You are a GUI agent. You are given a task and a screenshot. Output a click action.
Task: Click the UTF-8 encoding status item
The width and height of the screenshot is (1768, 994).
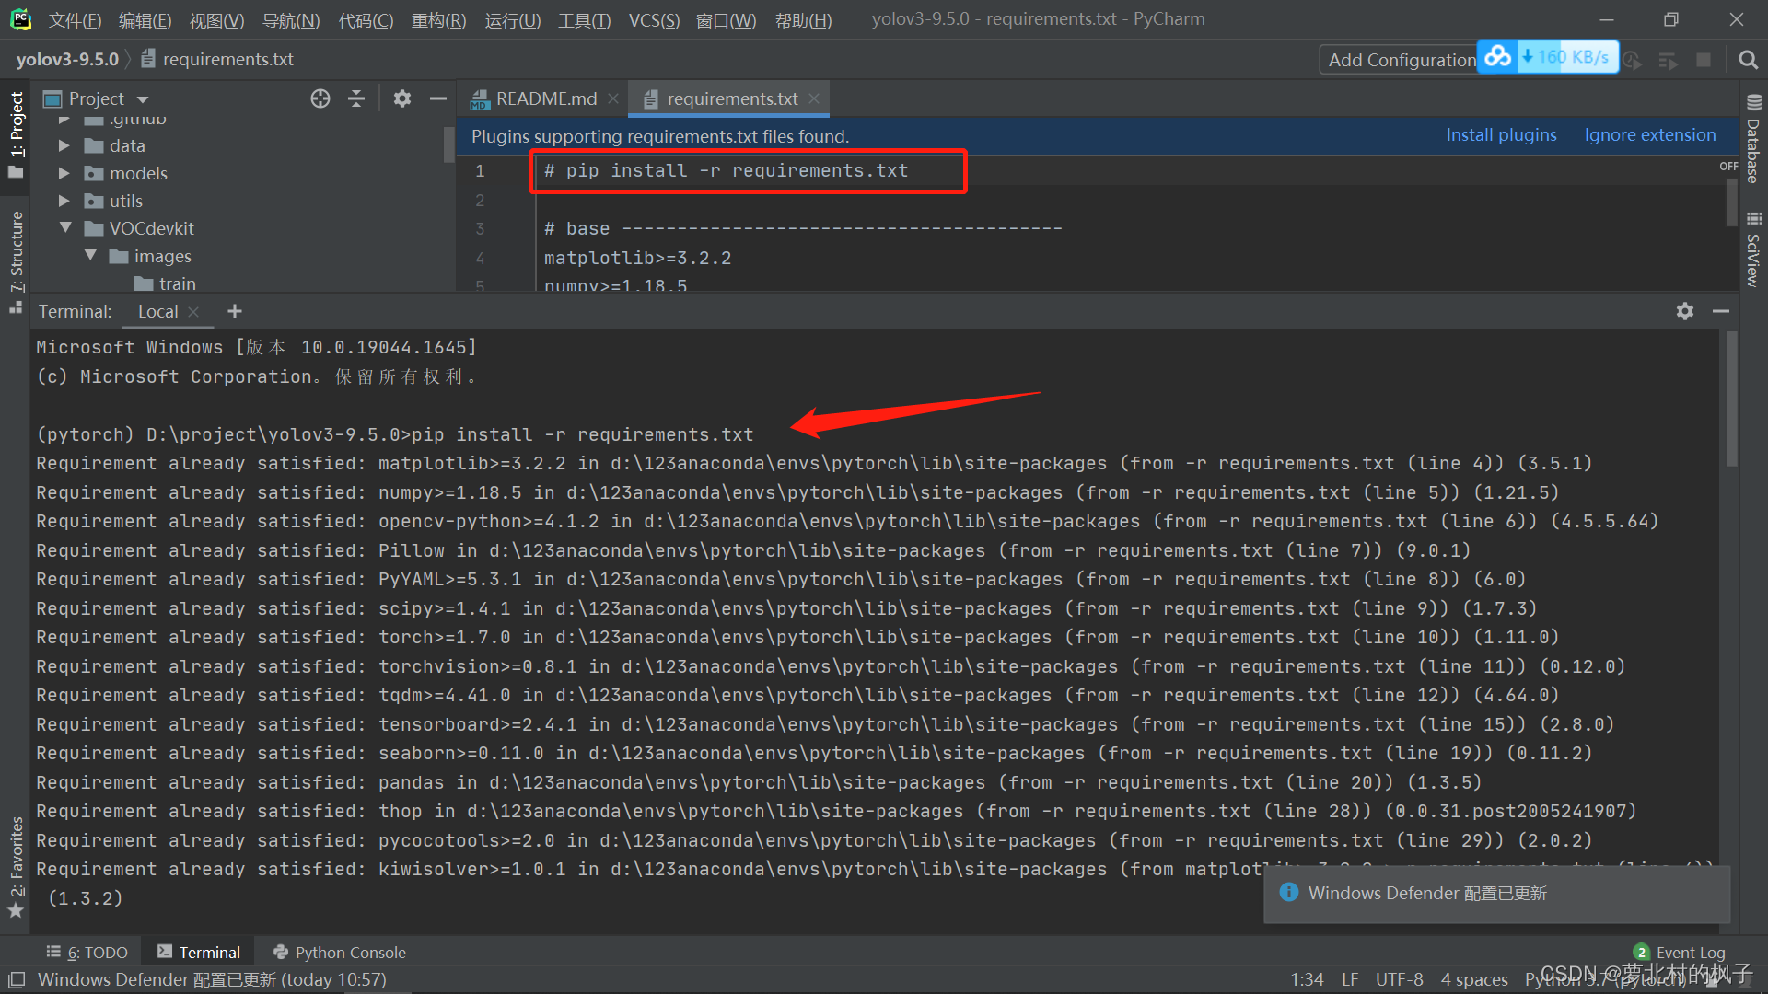coord(1399,979)
